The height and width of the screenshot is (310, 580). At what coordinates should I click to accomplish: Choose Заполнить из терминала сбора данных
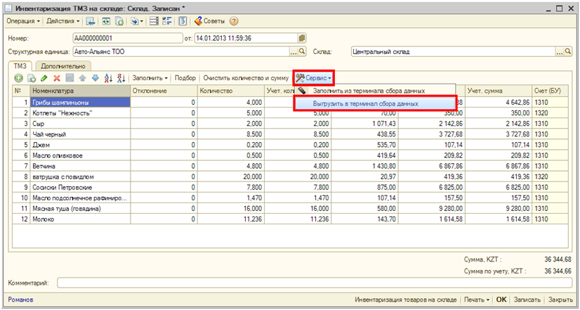(368, 91)
